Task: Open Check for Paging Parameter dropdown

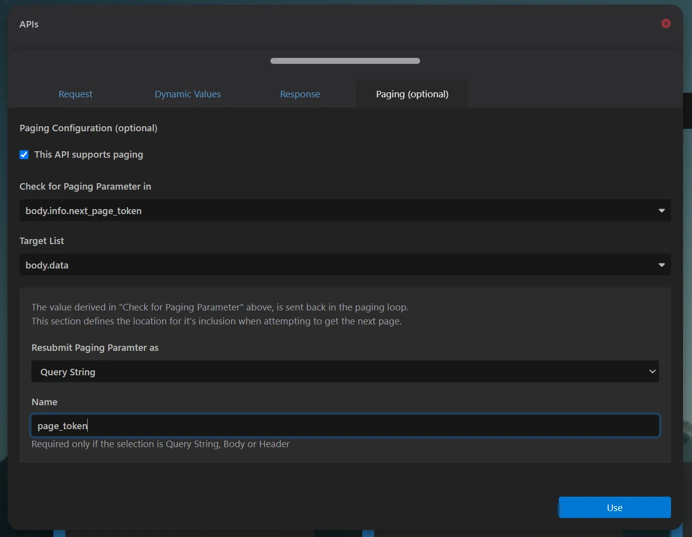Action: point(345,210)
